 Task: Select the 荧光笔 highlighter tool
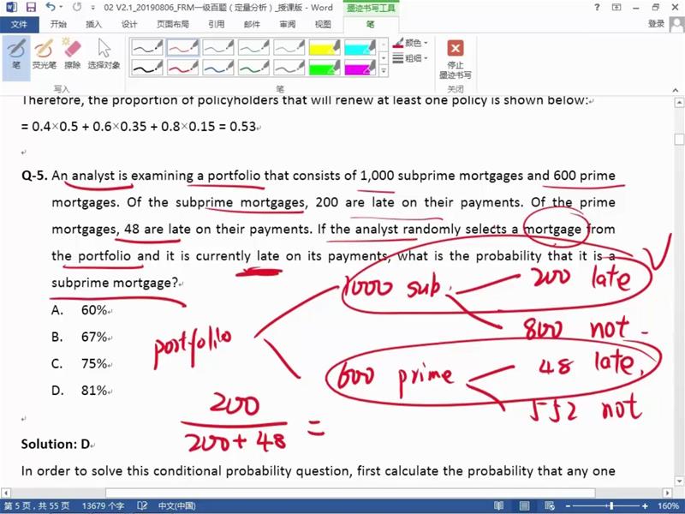click(45, 54)
